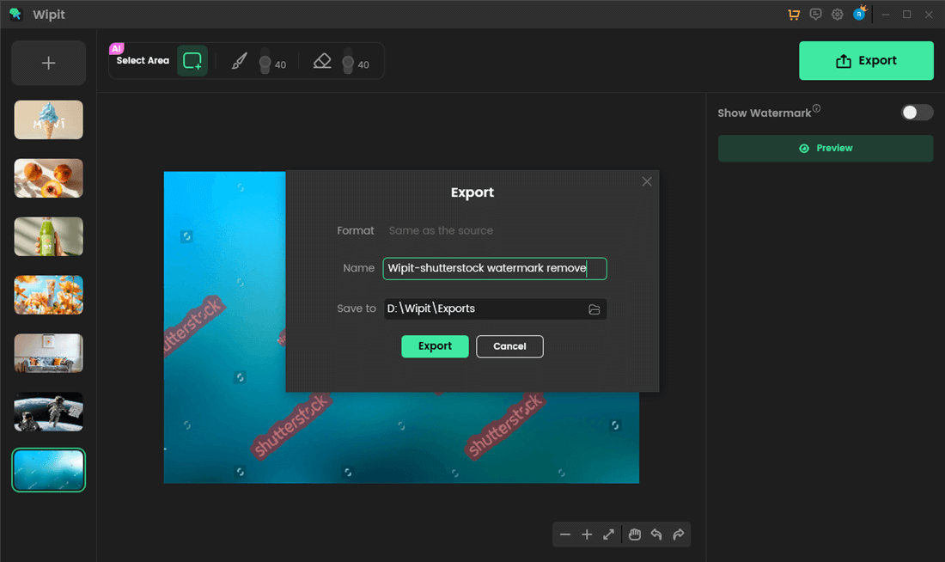
Task: Browse for save folder icon
Action: click(594, 309)
